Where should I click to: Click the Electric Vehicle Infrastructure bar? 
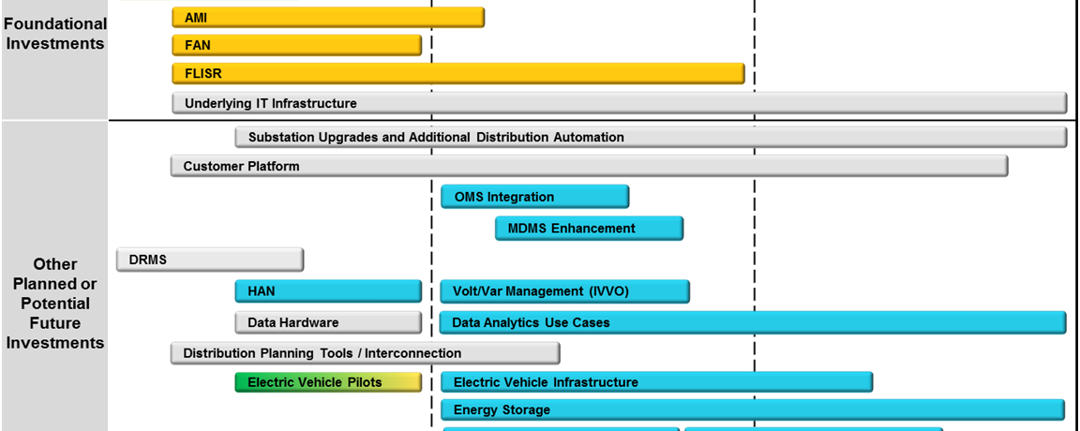tap(656, 382)
